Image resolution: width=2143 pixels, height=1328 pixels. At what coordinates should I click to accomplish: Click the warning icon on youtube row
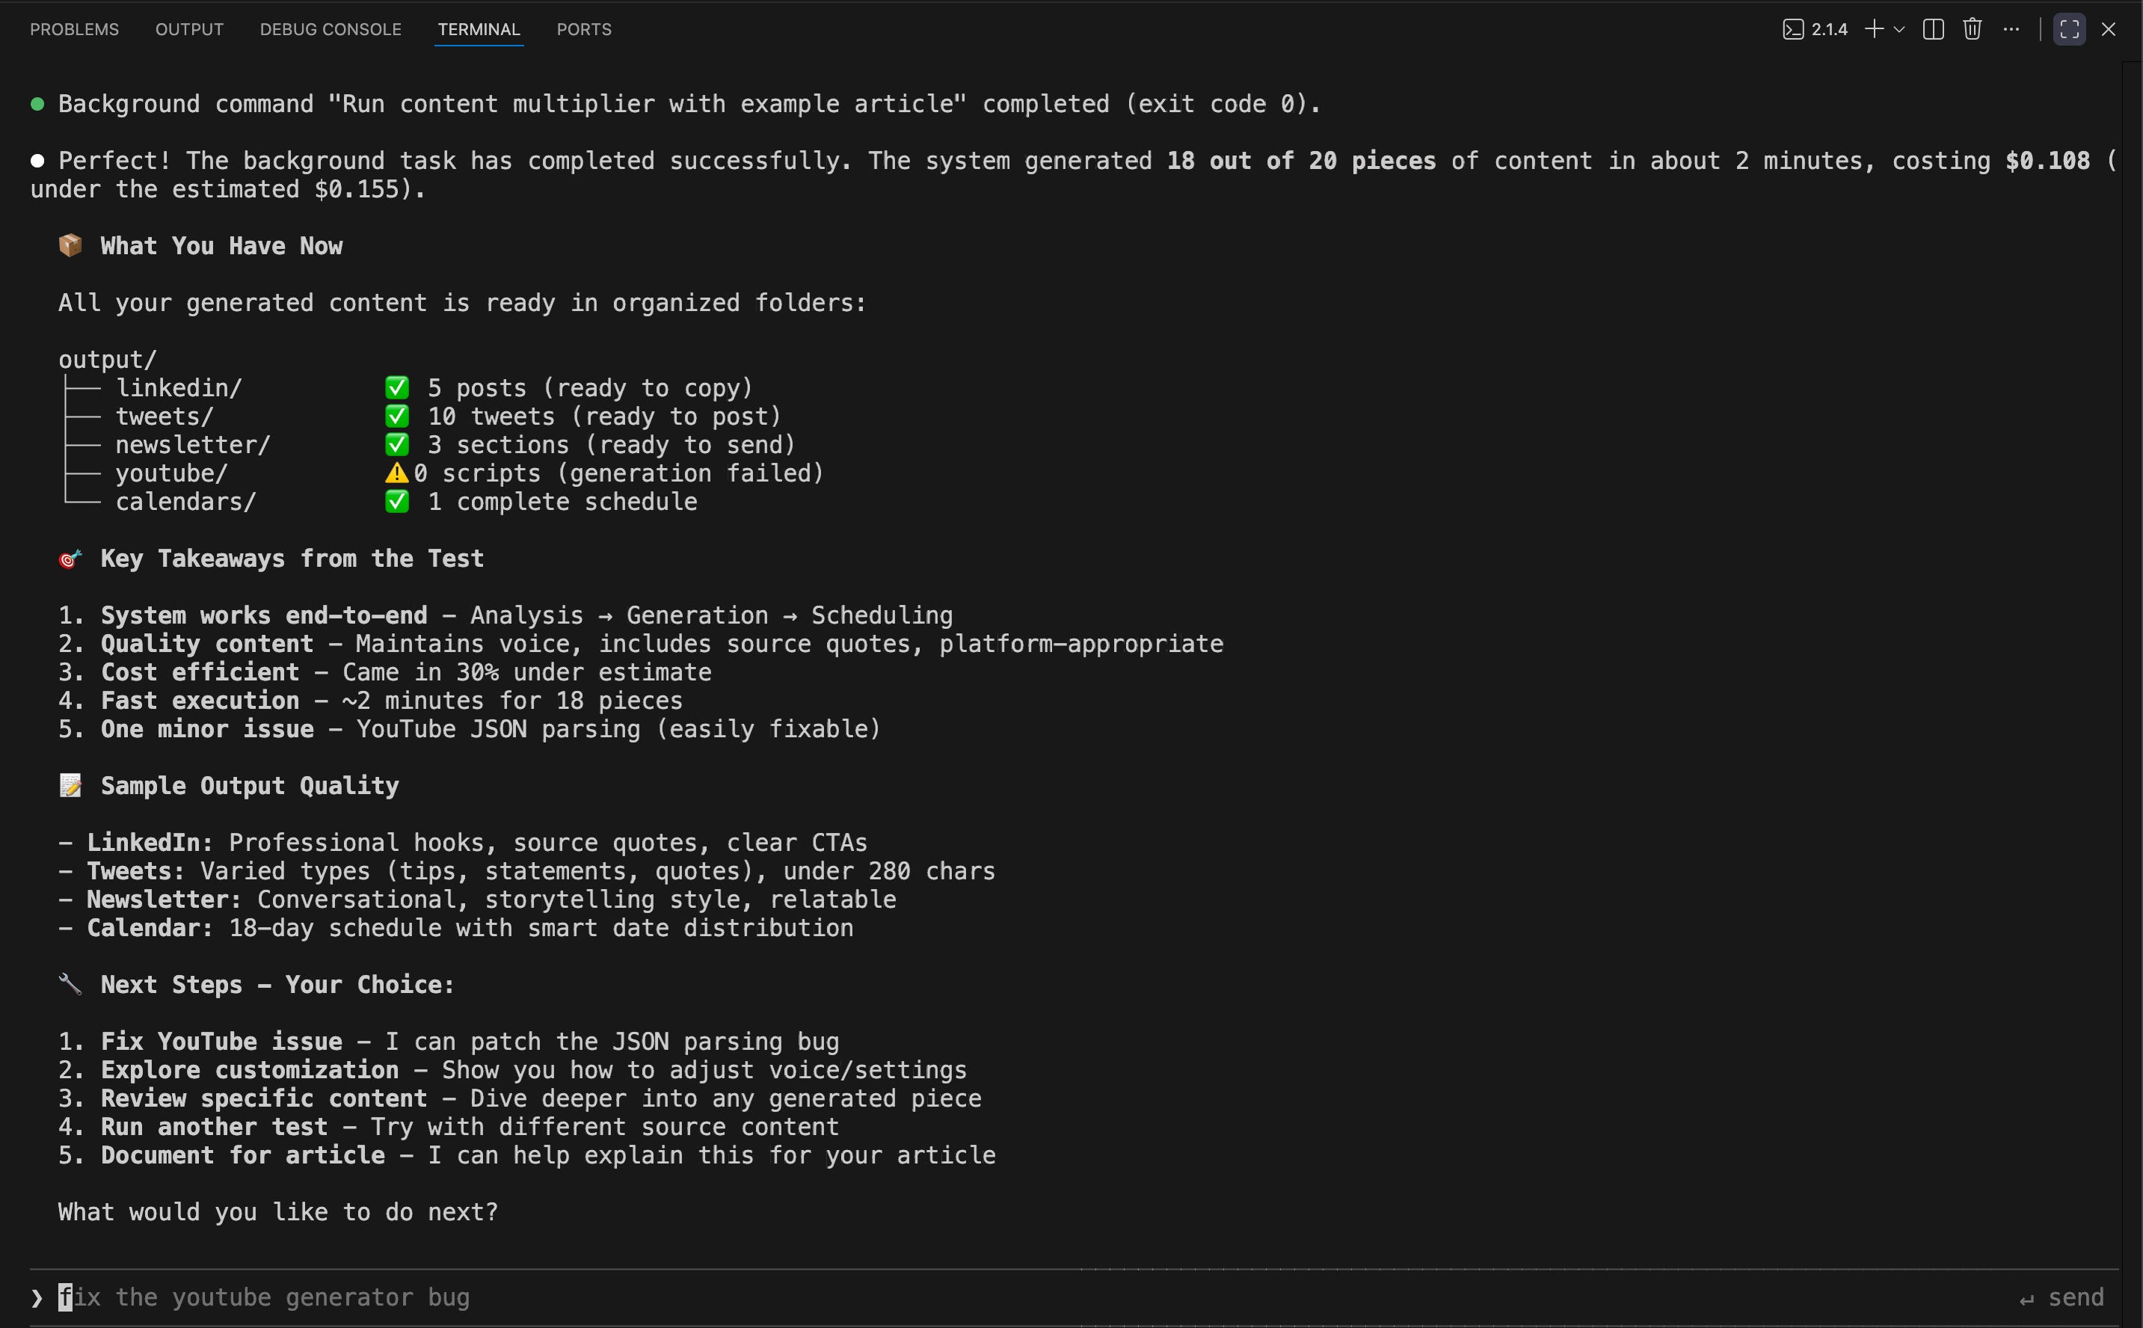coord(396,473)
